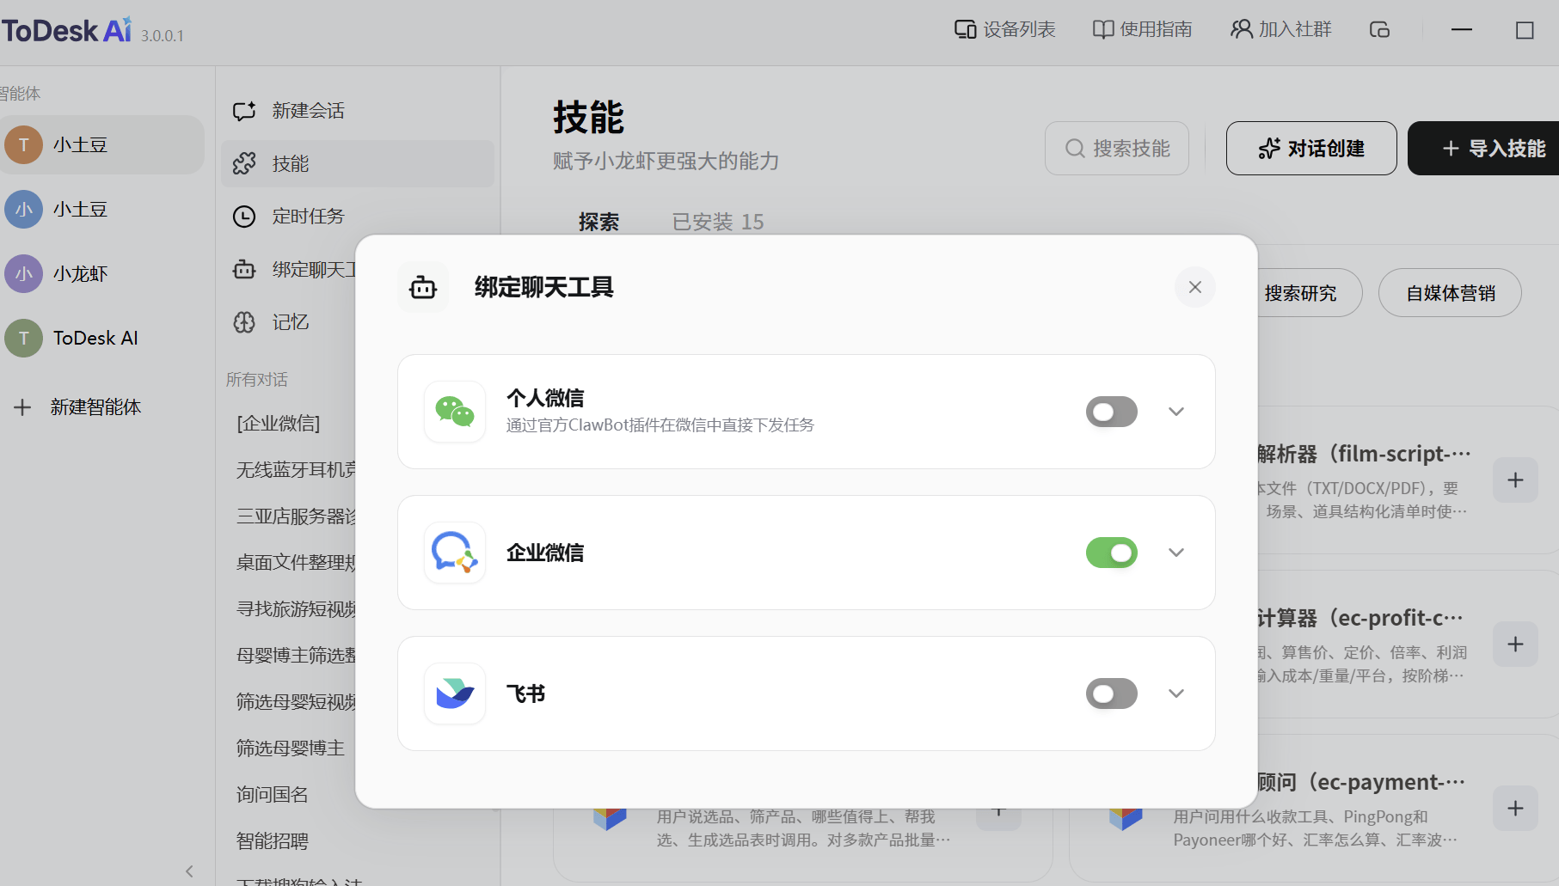
Task: Select the blue 小土豆 agent avatar
Action: [x=24, y=209]
